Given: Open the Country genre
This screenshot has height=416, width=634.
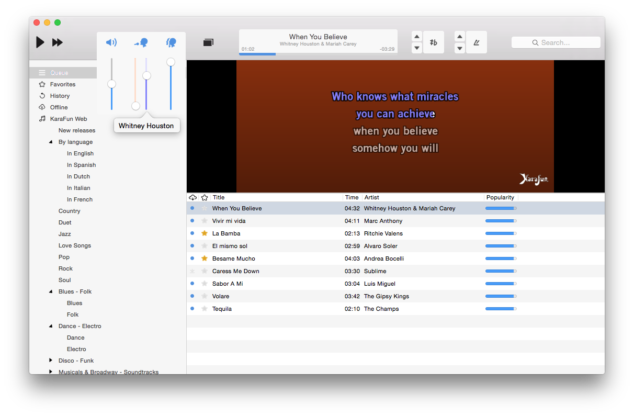Looking at the screenshot, I should [70, 211].
